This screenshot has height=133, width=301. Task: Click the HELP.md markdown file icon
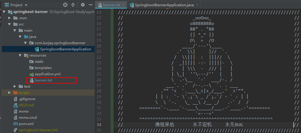pos(16,105)
